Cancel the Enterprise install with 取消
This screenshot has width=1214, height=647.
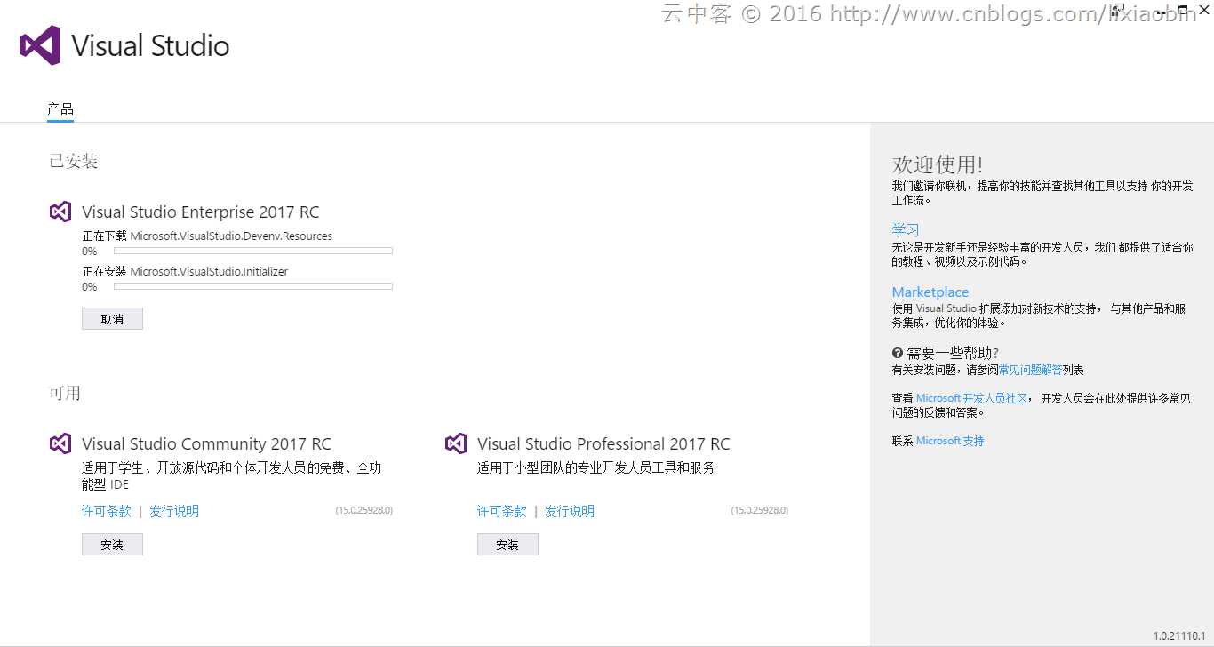click(x=112, y=319)
